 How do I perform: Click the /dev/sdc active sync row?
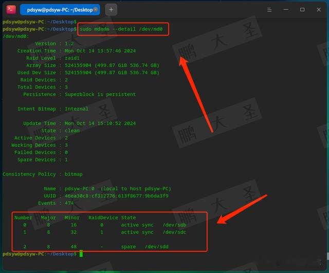(x=105, y=232)
